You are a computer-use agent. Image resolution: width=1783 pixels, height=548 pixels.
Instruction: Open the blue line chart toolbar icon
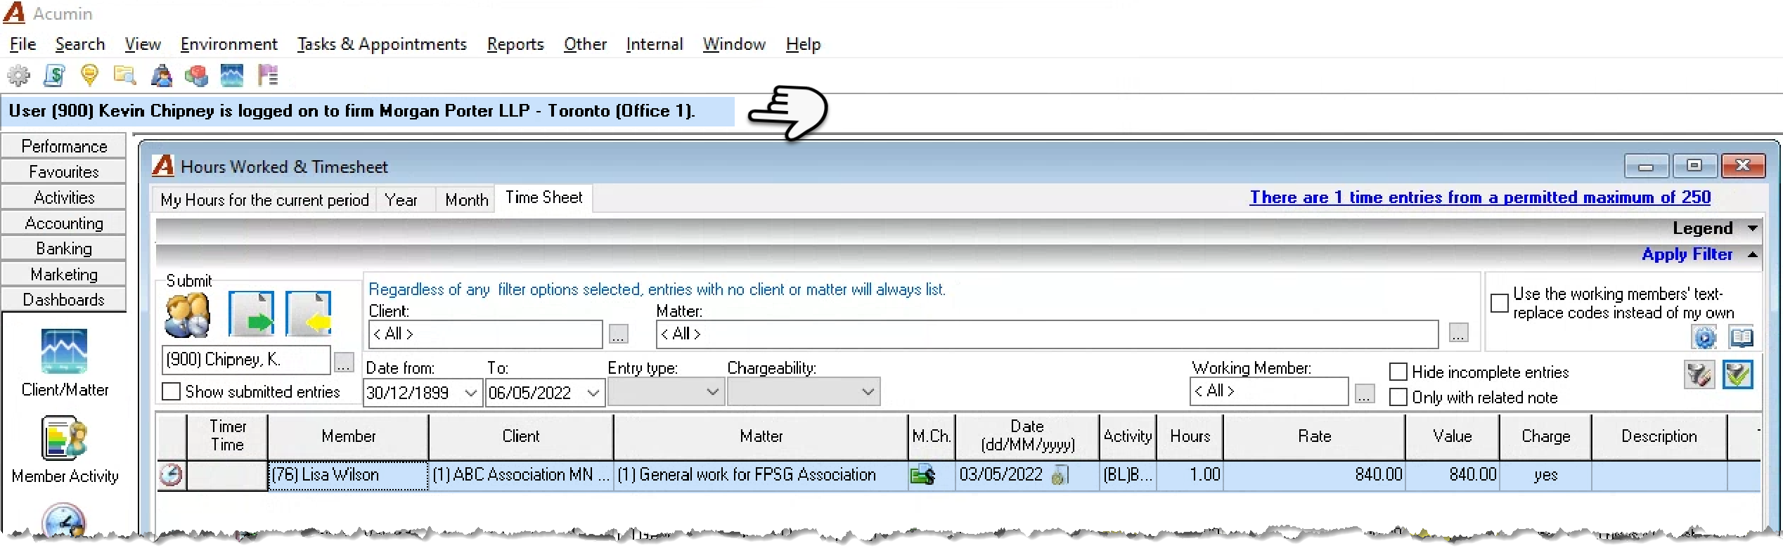[x=232, y=75]
